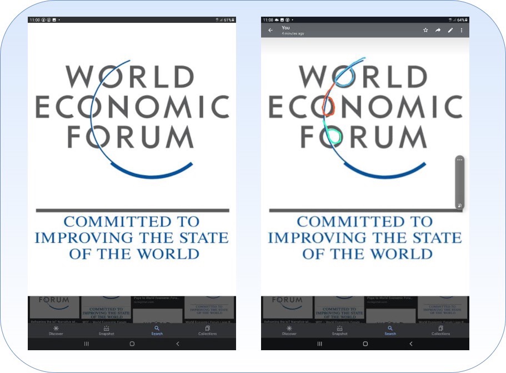The image size is (506, 373).
Task: Tap the back arrow in right screen header
Action: [x=270, y=31]
